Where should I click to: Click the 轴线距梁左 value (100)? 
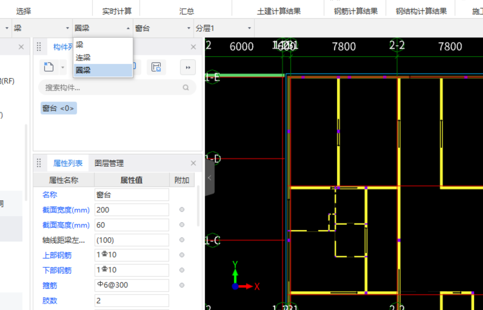pos(132,240)
